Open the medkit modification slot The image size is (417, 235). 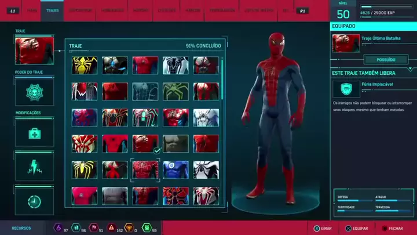[x=34, y=133]
